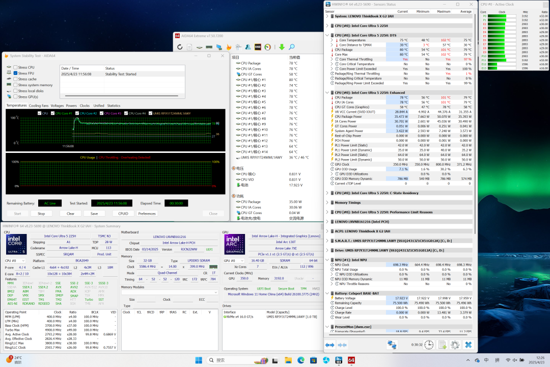Open the CPU #0 selector dropdown
This screenshot has height=367, width=550.
[x=15, y=261]
